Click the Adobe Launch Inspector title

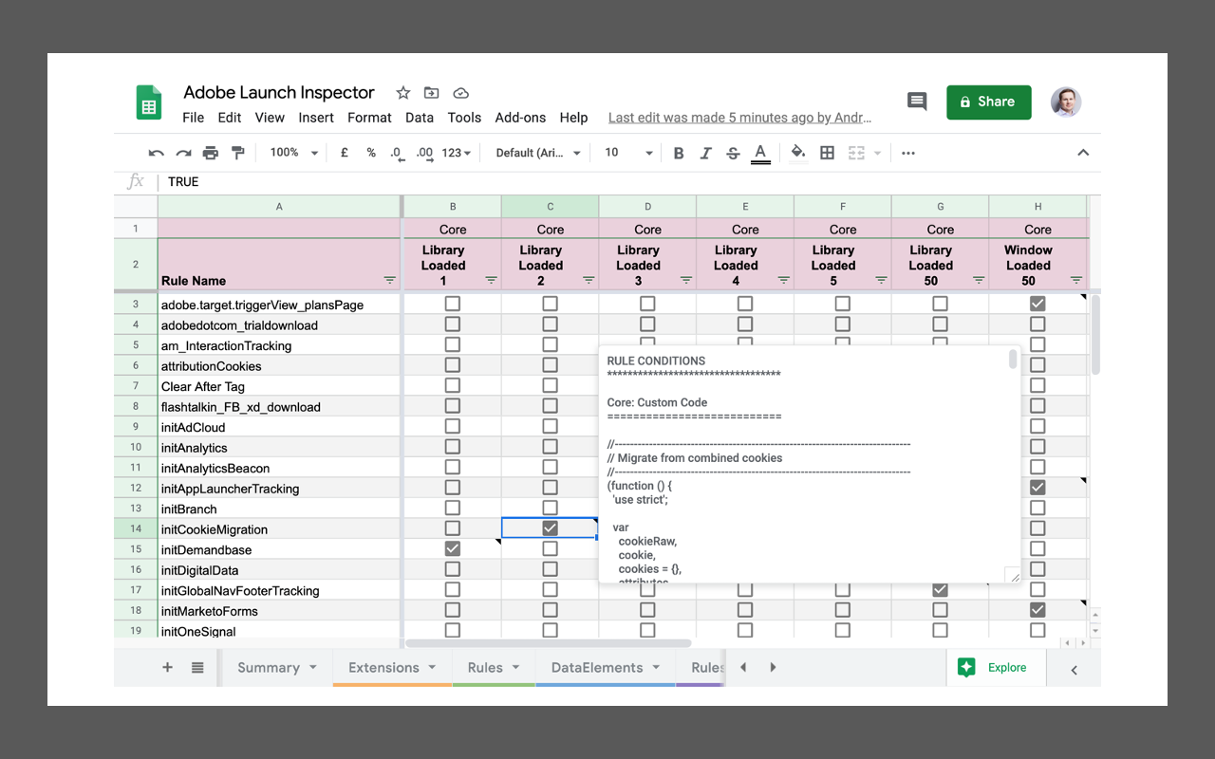coord(279,92)
